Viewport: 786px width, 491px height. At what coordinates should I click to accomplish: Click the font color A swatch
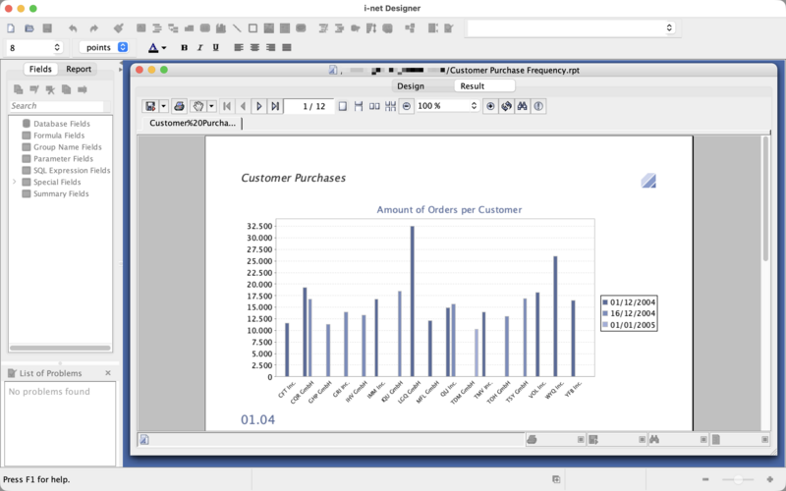coord(153,47)
